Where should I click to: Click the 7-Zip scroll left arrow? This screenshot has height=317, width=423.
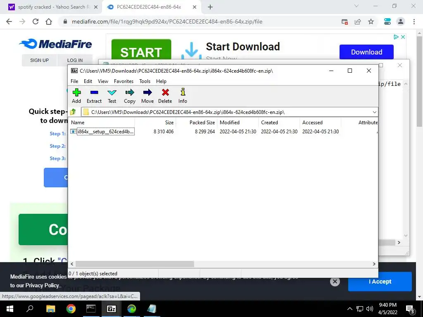pos(72,264)
